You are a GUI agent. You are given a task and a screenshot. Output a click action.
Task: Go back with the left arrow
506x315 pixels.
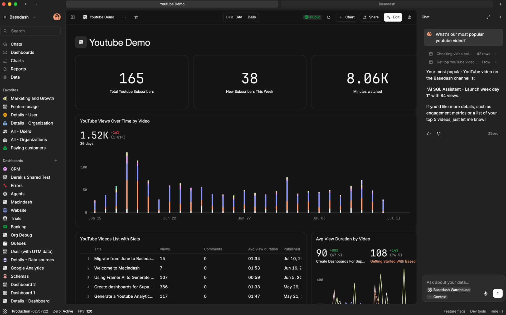[26, 4]
